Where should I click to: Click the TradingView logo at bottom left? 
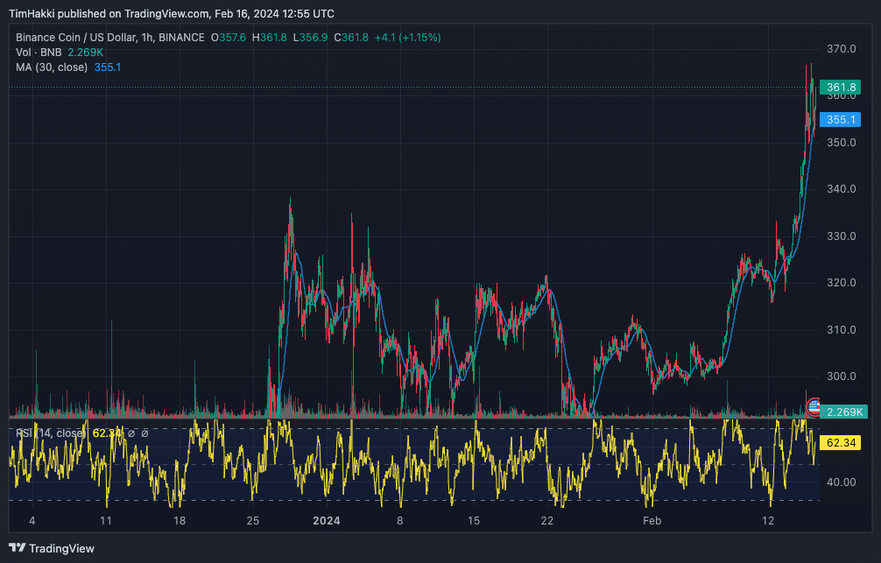point(52,548)
